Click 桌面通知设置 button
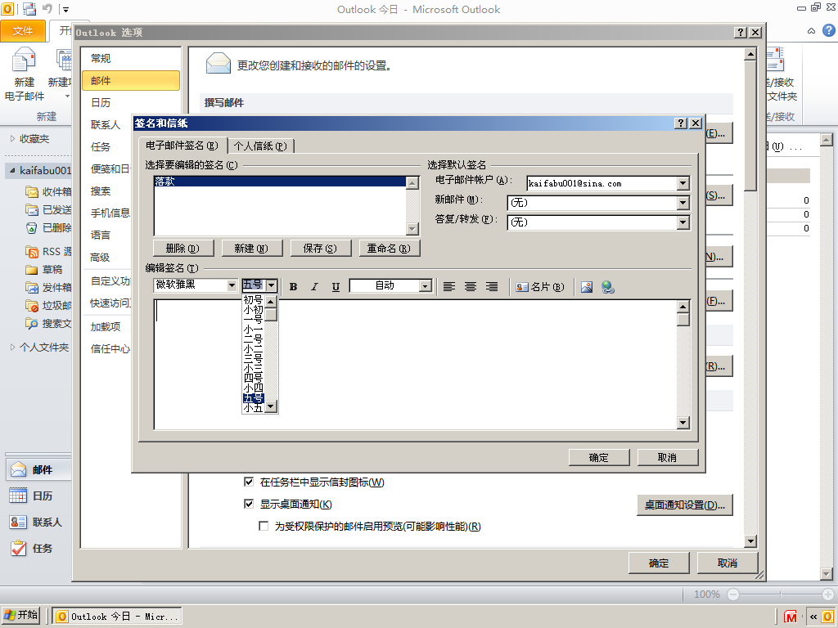 click(x=685, y=505)
